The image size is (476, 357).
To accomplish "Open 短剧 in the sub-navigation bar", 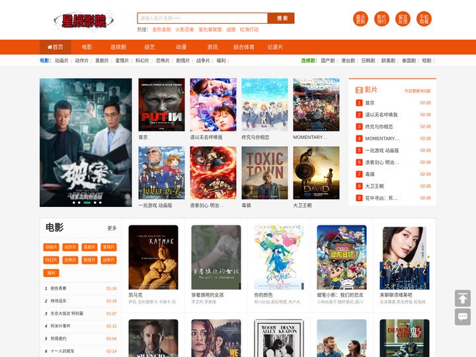I will pos(426,61).
